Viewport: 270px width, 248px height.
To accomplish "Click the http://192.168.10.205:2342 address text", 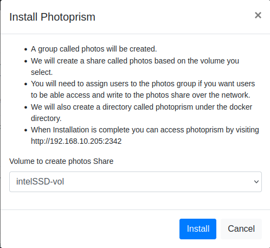I will point(76,141).
